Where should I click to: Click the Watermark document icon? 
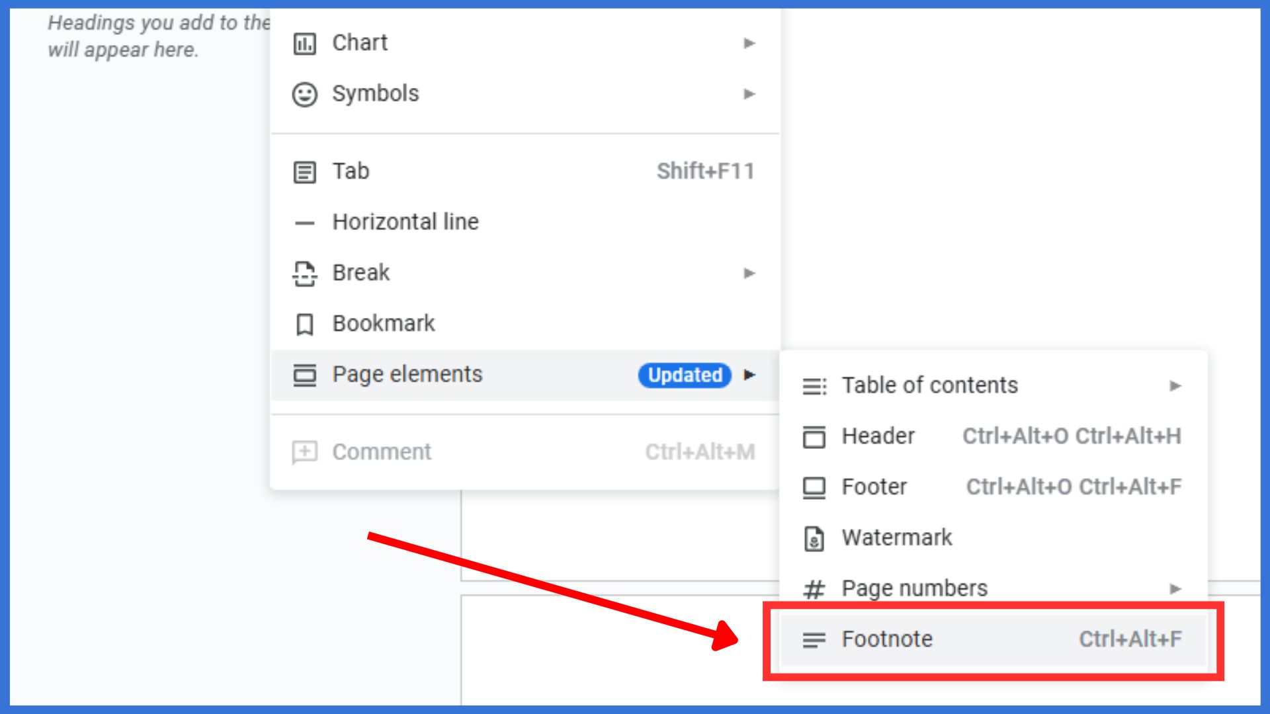pyautogui.click(x=814, y=537)
